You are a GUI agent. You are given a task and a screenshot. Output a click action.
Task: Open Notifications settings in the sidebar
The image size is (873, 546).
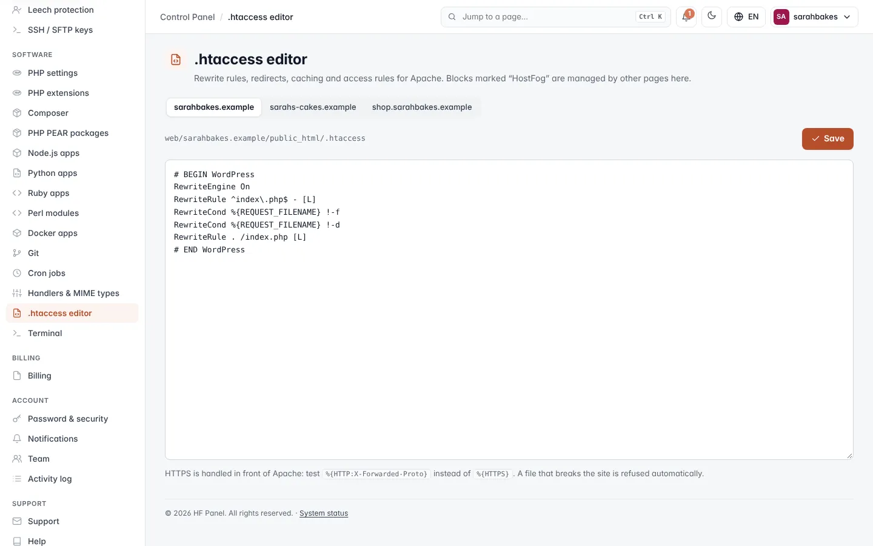[x=72, y=439]
